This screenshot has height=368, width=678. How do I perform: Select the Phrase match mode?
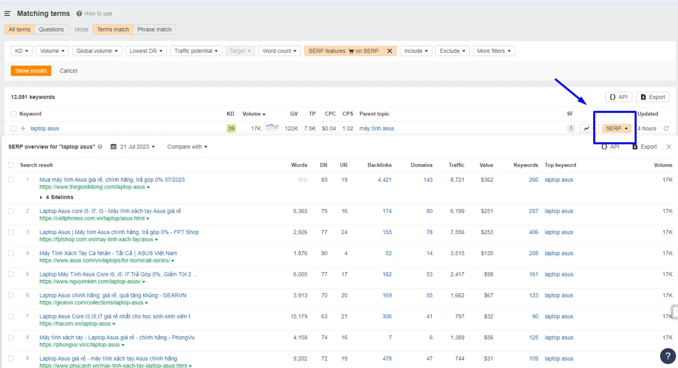[x=154, y=30]
